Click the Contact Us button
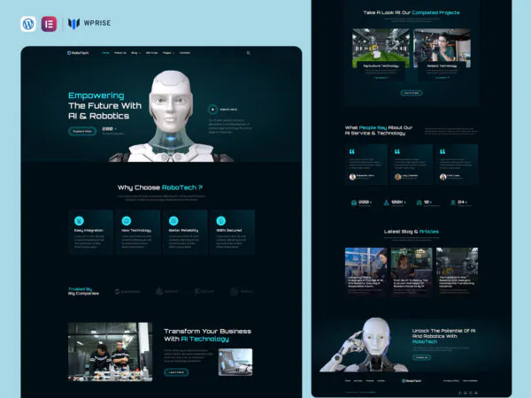Viewport: 531px width, 398px height. pos(421,357)
